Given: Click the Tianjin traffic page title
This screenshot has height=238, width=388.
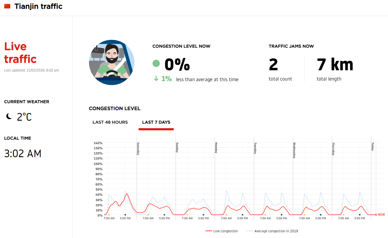Looking at the screenshot, I should pos(38,6).
